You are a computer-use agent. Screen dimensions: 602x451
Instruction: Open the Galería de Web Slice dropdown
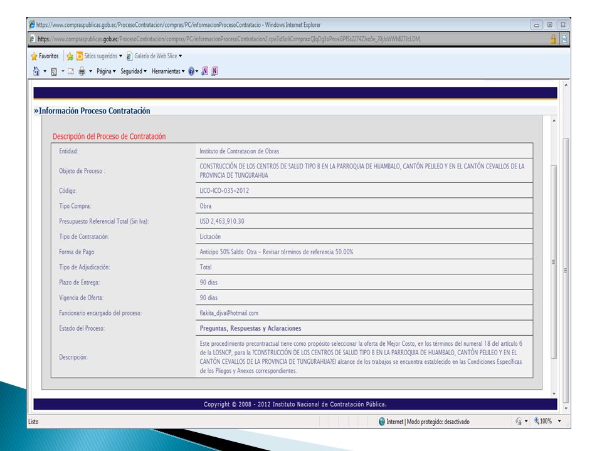(x=154, y=56)
